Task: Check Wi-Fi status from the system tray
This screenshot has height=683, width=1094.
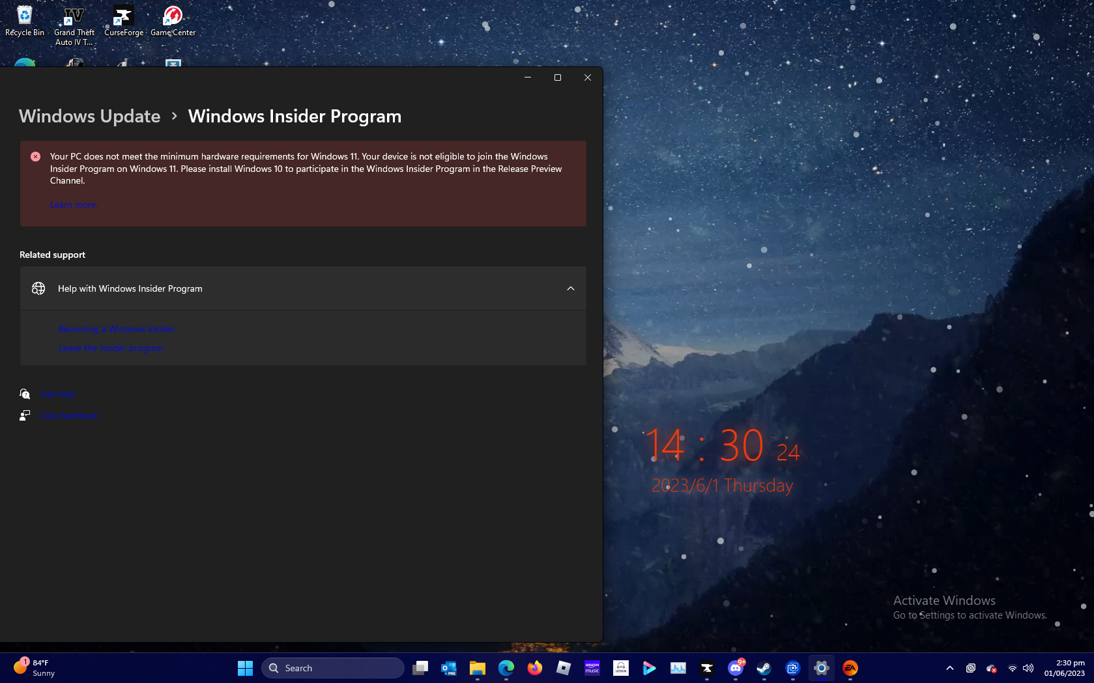Action: point(1012,668)
